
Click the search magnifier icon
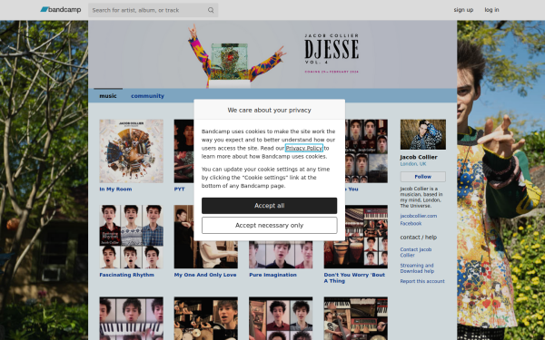[211, 10]
